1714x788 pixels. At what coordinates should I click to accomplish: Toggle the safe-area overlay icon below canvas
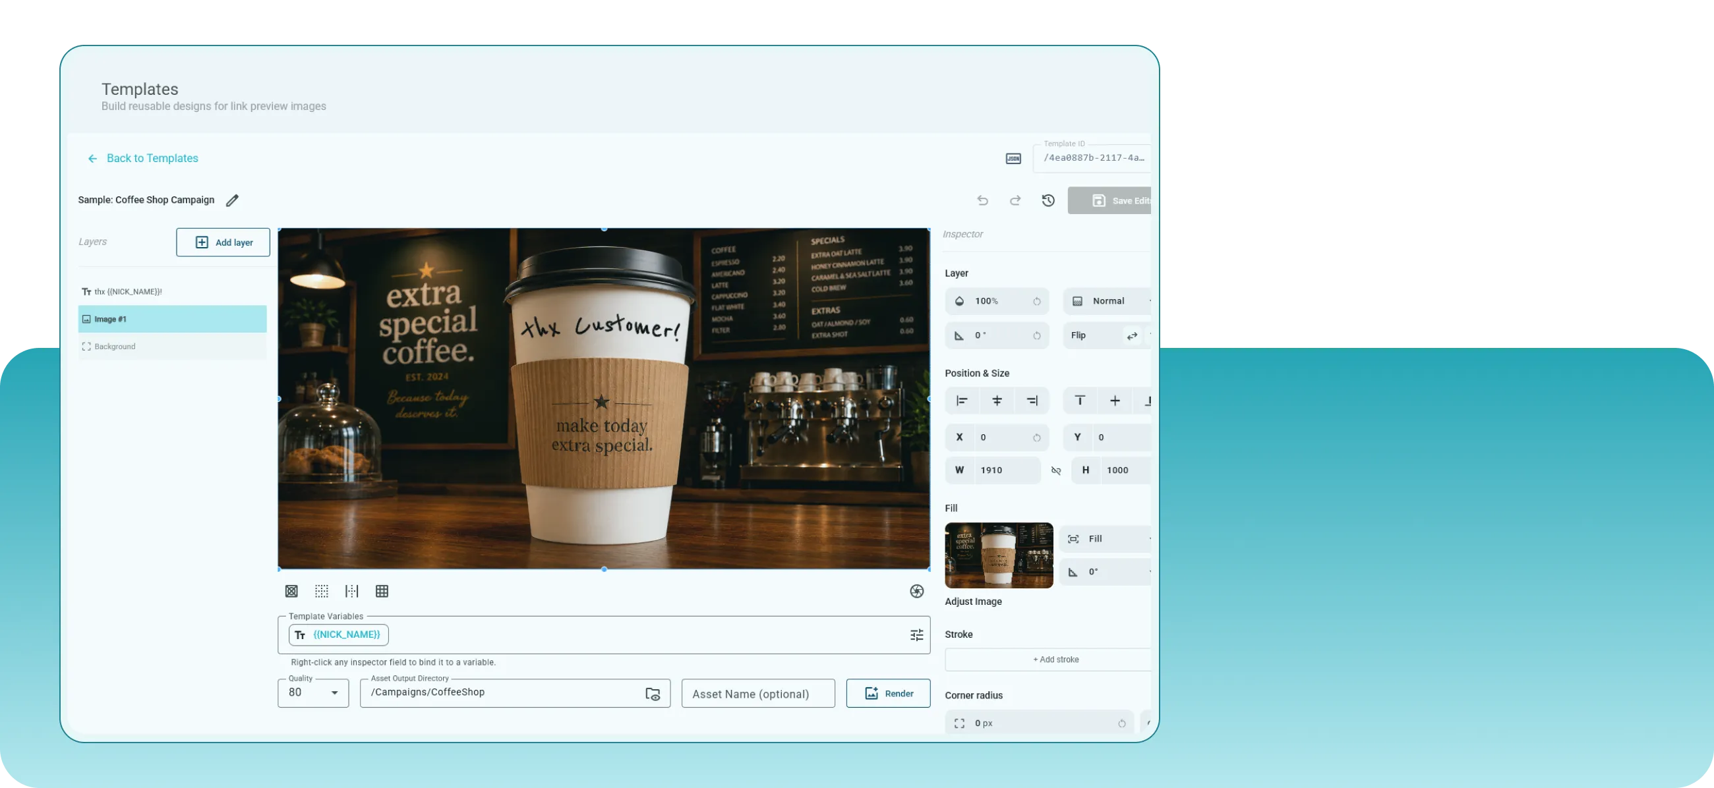pyautogui.click(x=291, y=591)
